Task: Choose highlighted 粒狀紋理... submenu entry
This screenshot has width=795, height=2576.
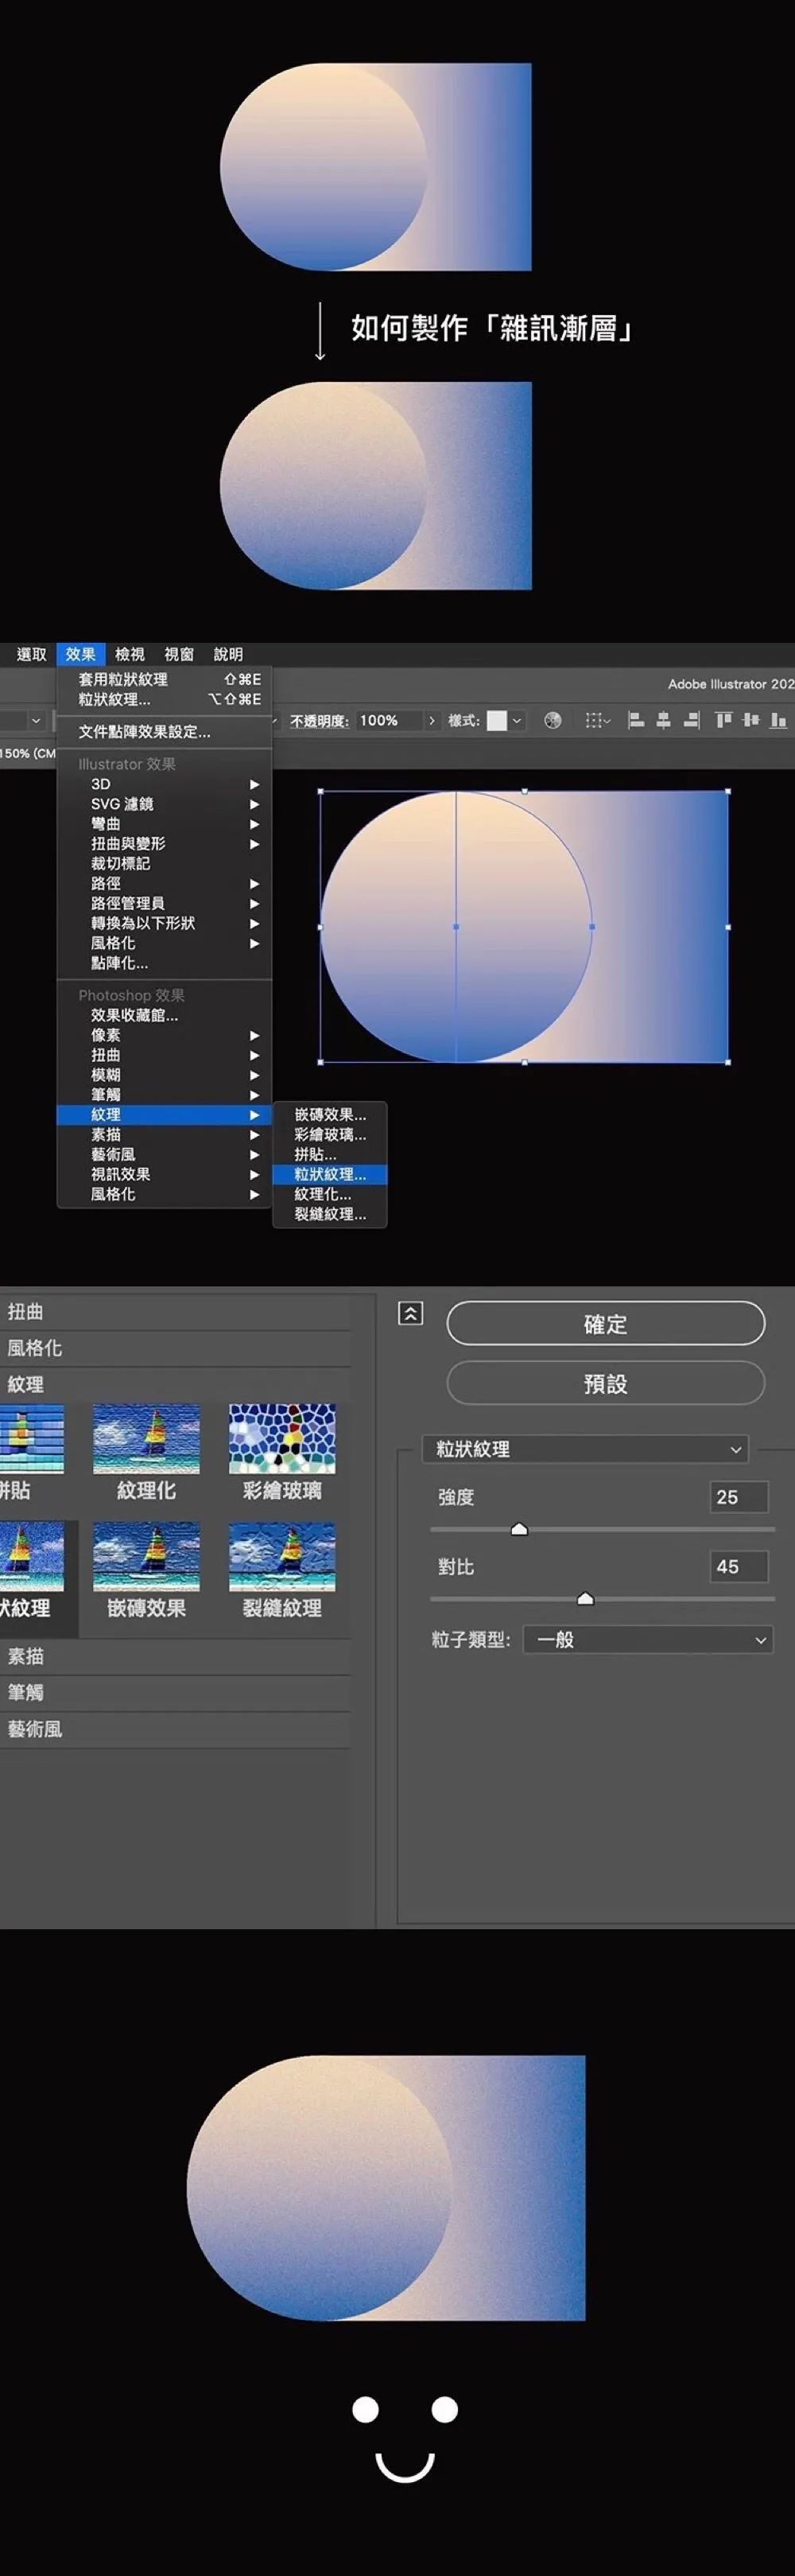Action: 330,1174
